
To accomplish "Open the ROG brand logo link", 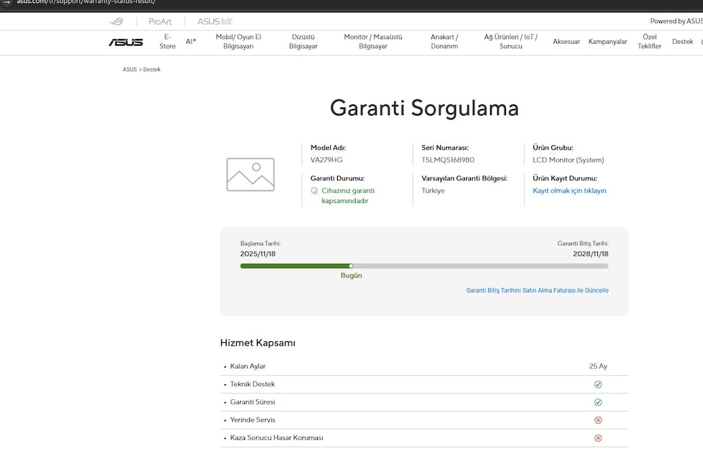I will pos(116,21).
